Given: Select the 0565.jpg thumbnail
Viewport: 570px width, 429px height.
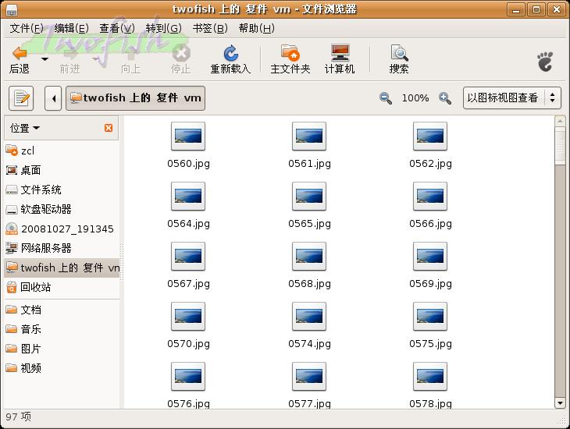Looking at the screenshot, I should 309,197.
